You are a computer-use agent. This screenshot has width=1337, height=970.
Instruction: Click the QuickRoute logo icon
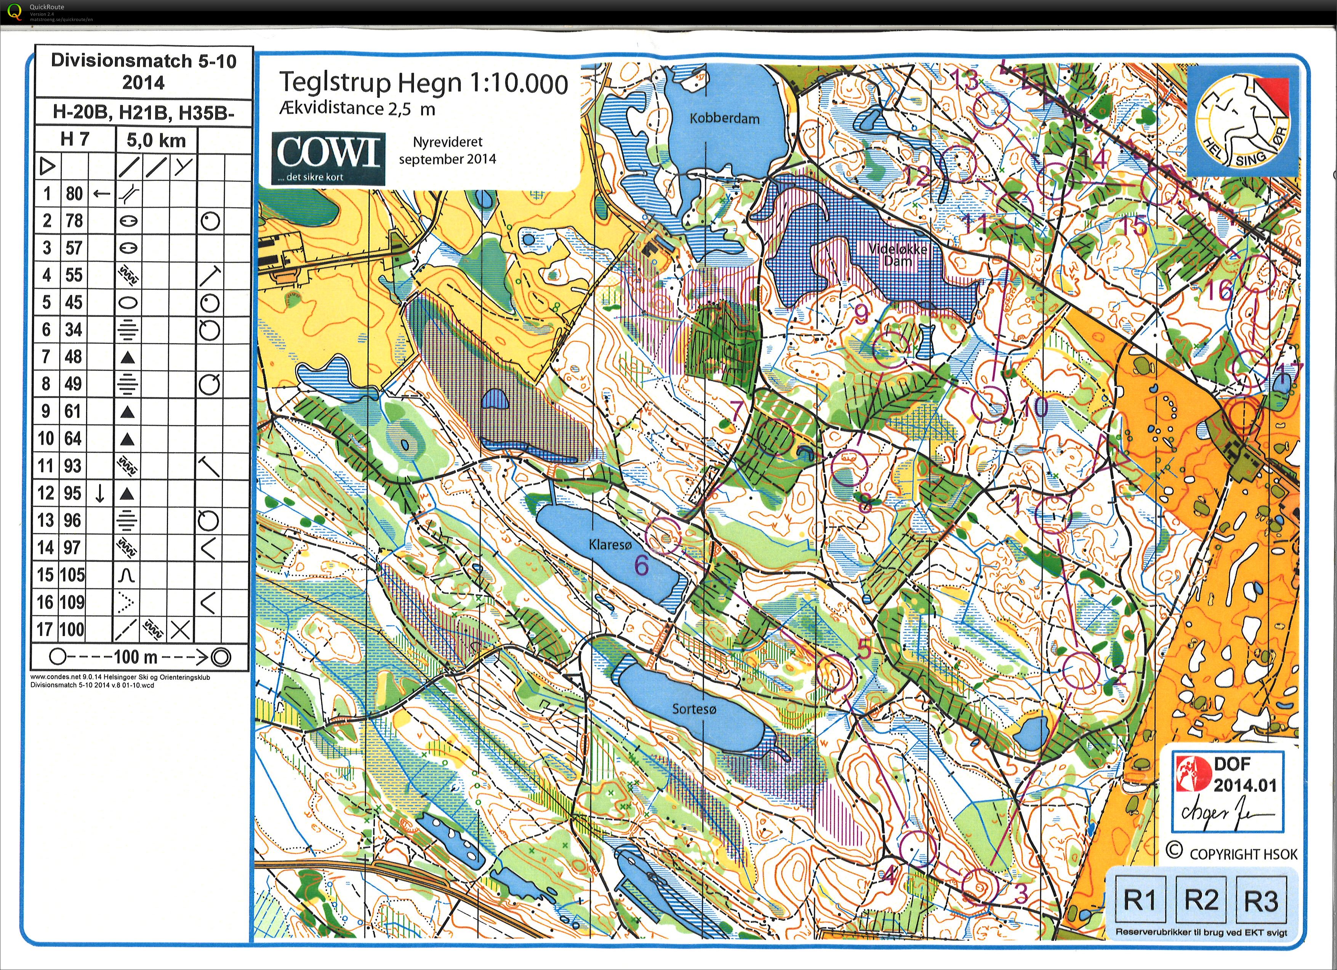(x=15, y=12)
